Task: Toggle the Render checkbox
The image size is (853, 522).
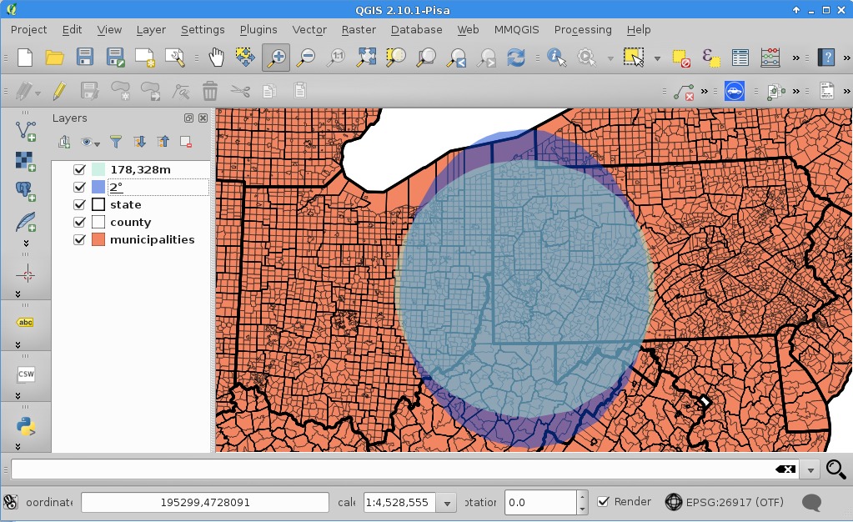Action: tap(604, 502)
